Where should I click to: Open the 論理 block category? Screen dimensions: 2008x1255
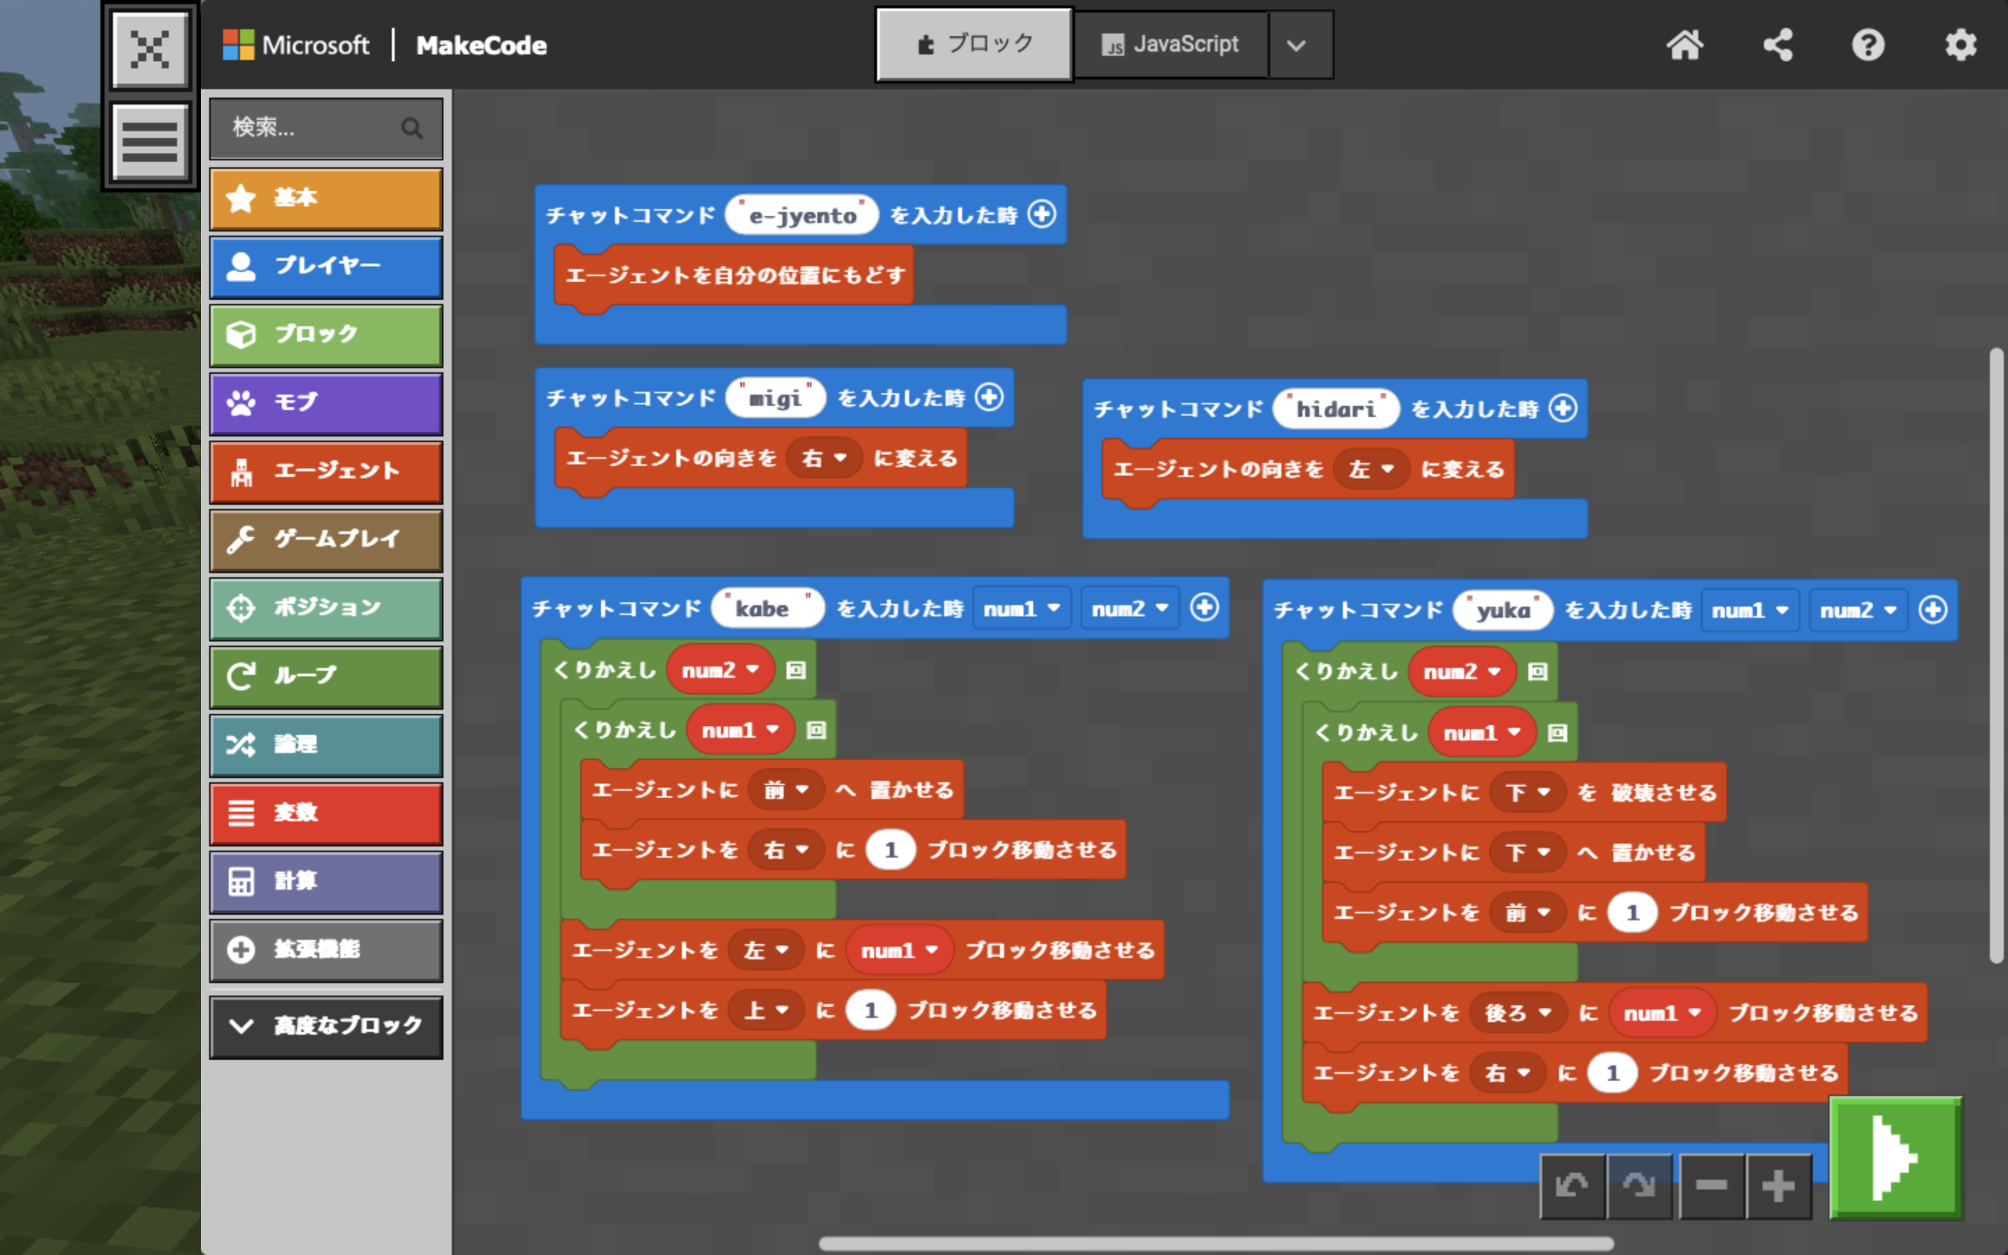click(x=326, y=745)
